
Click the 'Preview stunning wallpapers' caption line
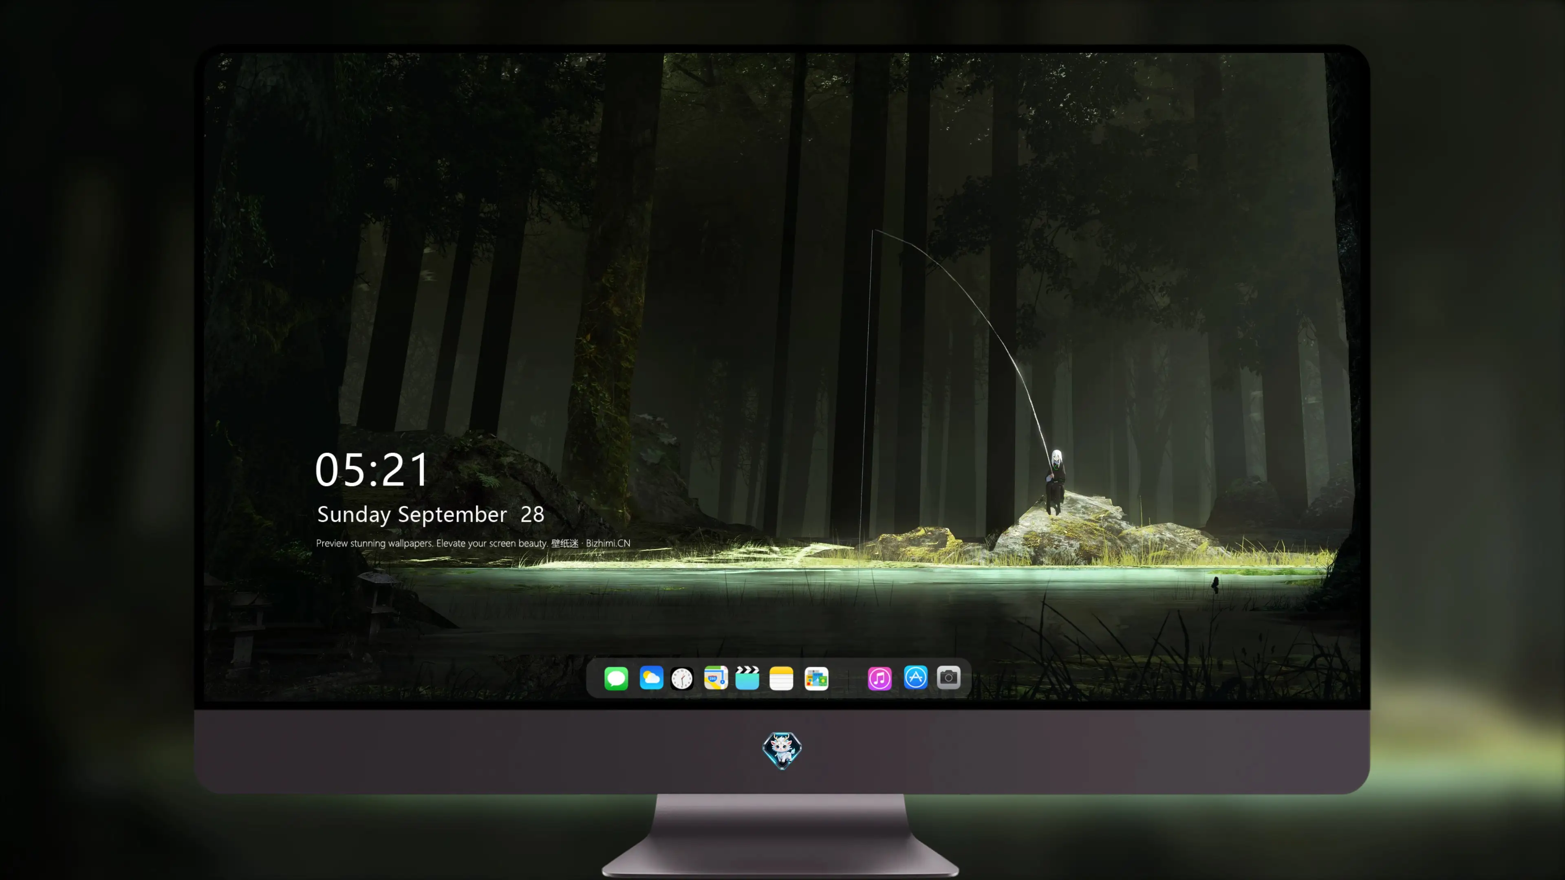(473, 543)
